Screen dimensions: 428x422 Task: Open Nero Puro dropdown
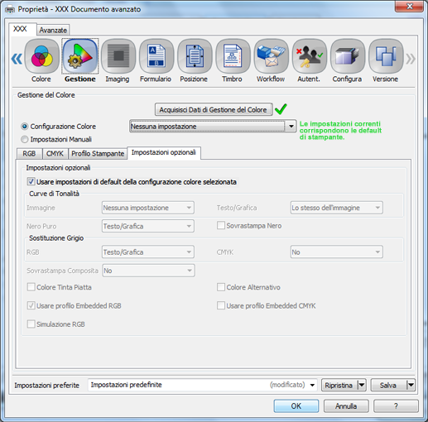point(148,226)
